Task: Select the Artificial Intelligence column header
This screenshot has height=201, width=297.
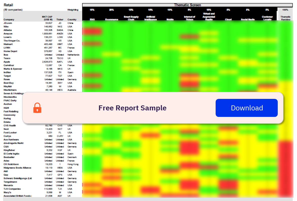Action: pyautogui.click(x=151, y=18)
